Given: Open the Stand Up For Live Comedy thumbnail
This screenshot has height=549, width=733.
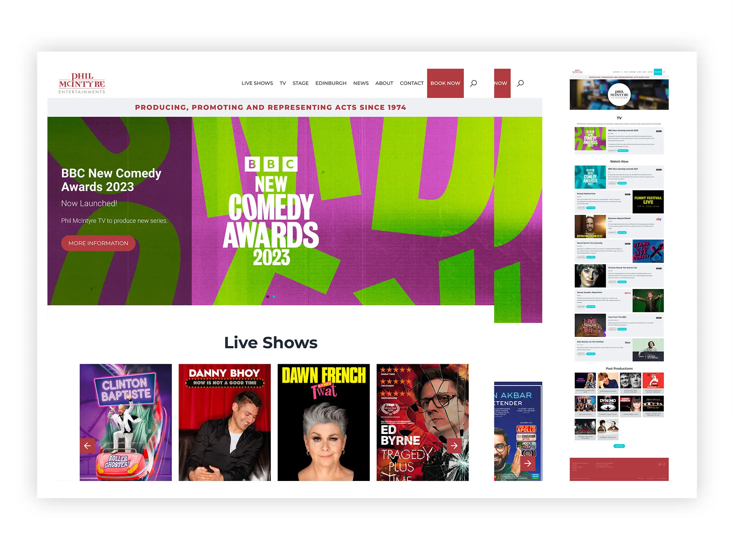Looking at the screenshot, I should [x=648, y=251].
